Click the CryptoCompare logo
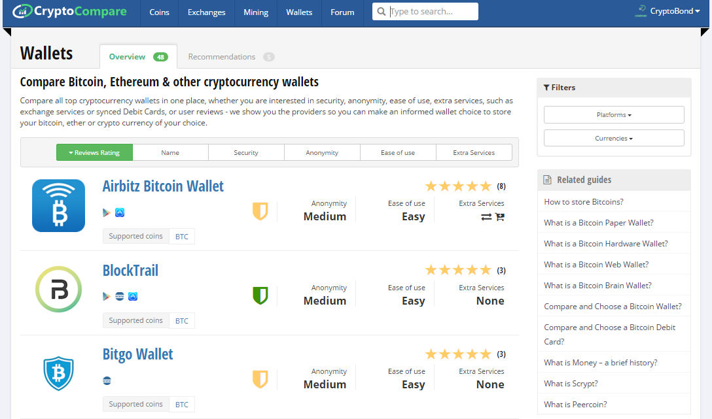This screenshot has height=419, width=712. coord(69,11)
